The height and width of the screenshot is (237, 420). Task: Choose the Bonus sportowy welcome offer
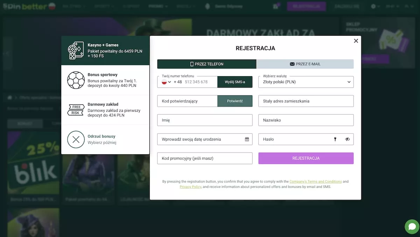click(105, 80)
